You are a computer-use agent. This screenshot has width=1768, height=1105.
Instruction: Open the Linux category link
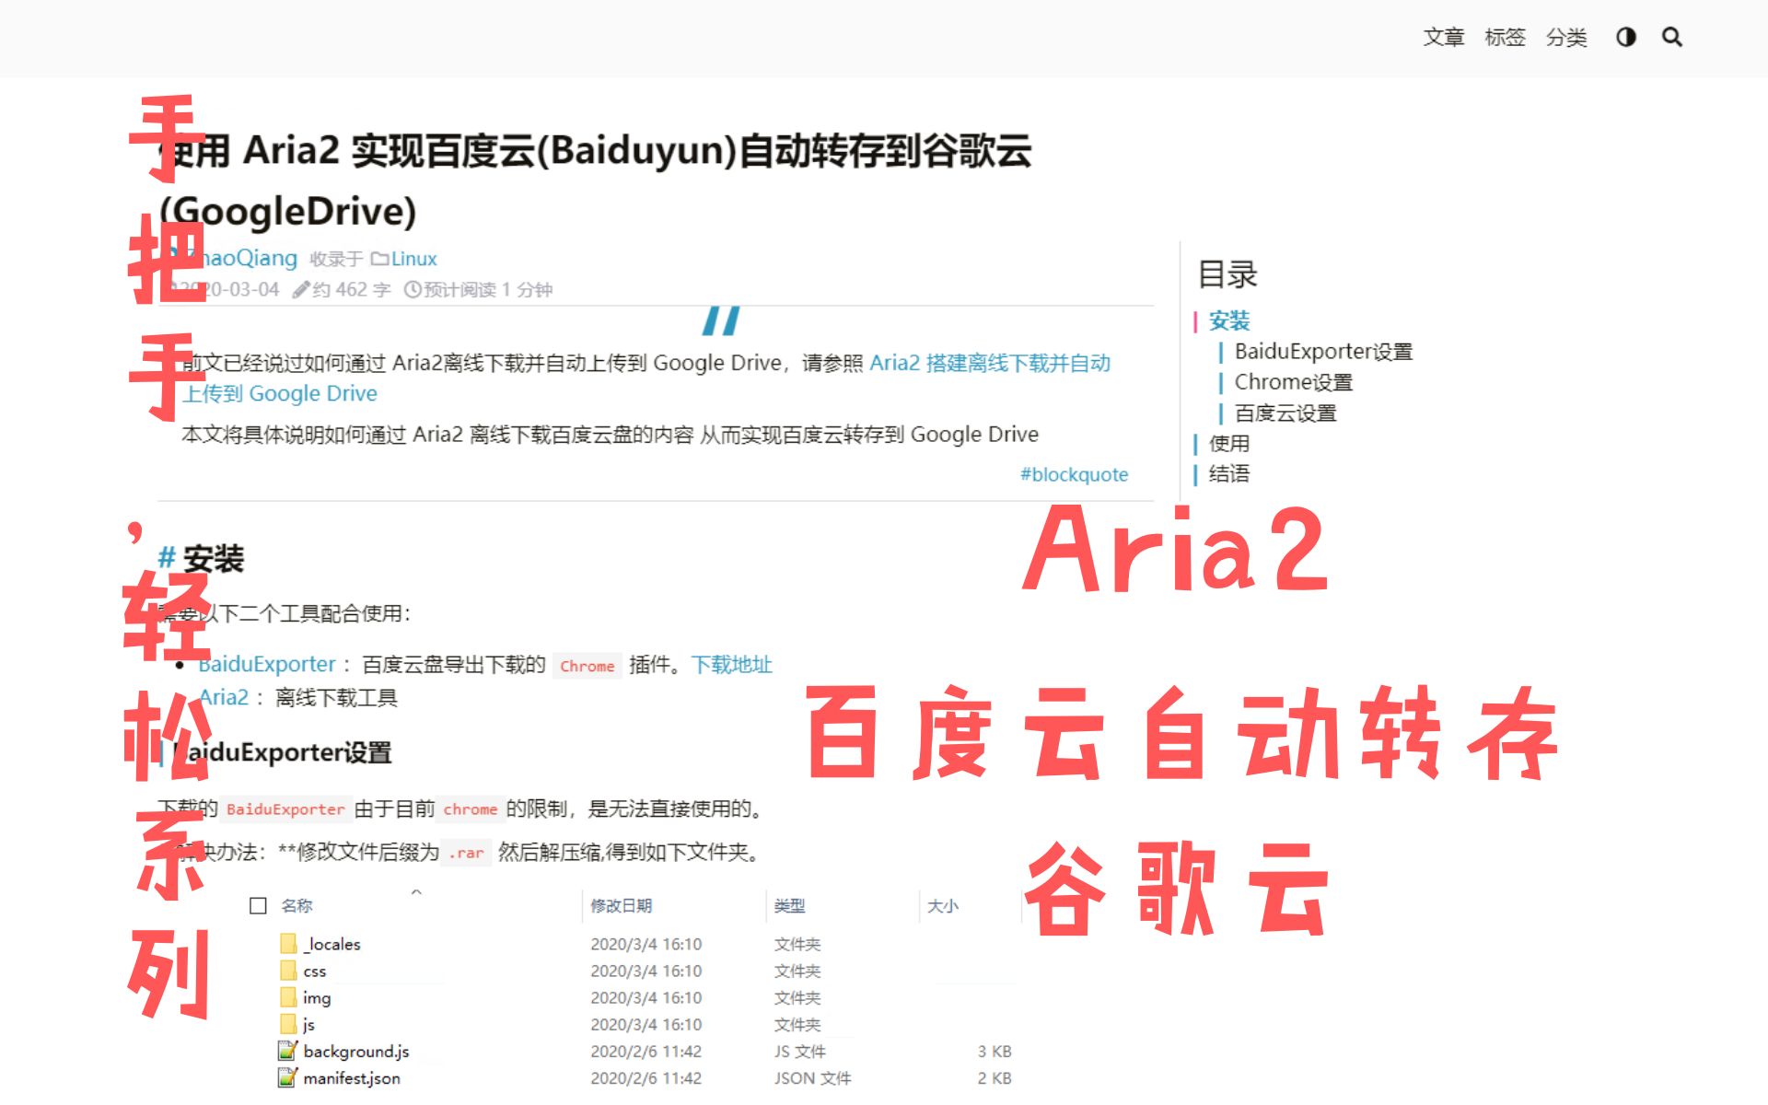414,259
